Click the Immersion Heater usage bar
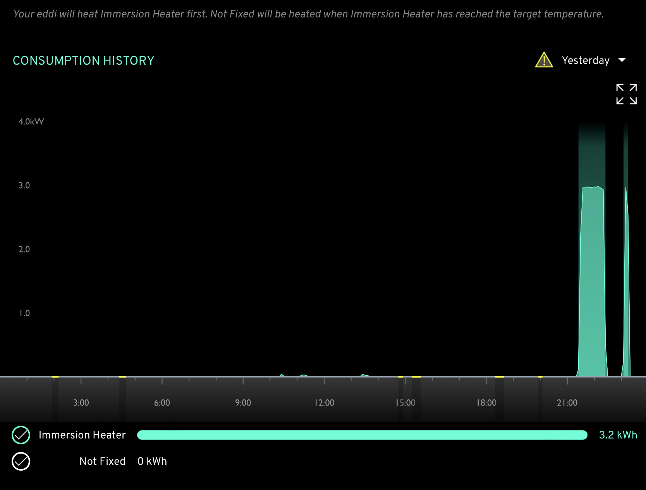 tap(362, 435)
